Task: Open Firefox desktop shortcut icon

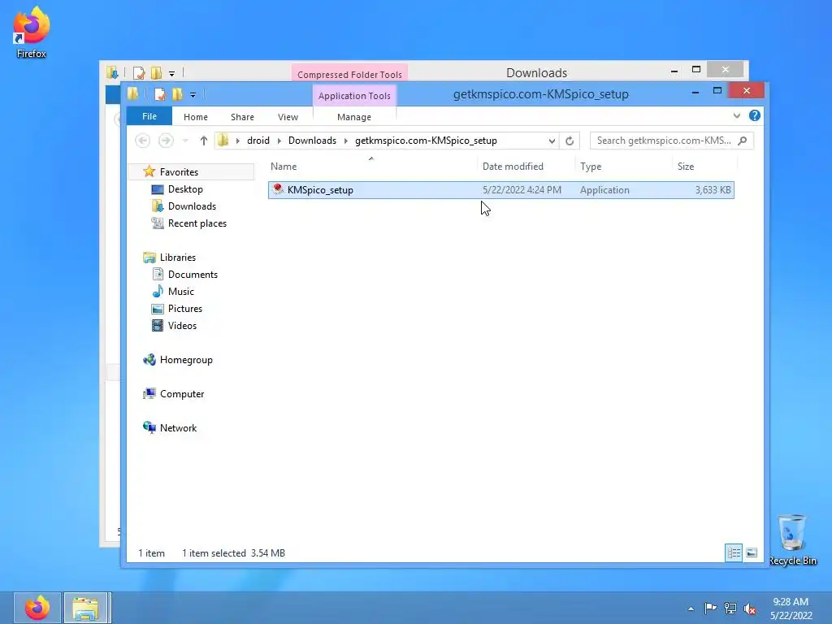Action: 32,32
